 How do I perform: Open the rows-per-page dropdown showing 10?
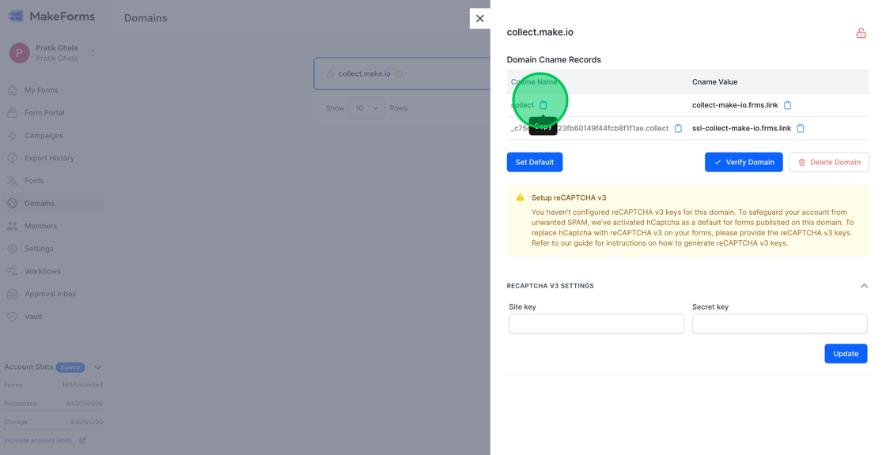[x=366, y=107]
